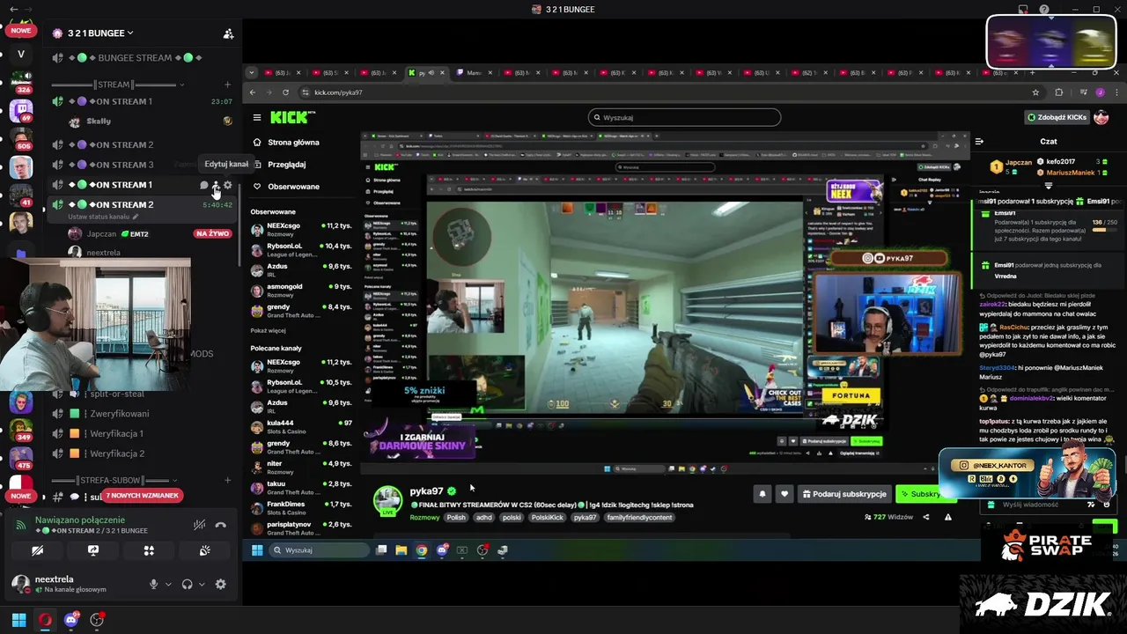Share the stream icon next to viewers
This screenshot has width=1127, height=634.
925,518
